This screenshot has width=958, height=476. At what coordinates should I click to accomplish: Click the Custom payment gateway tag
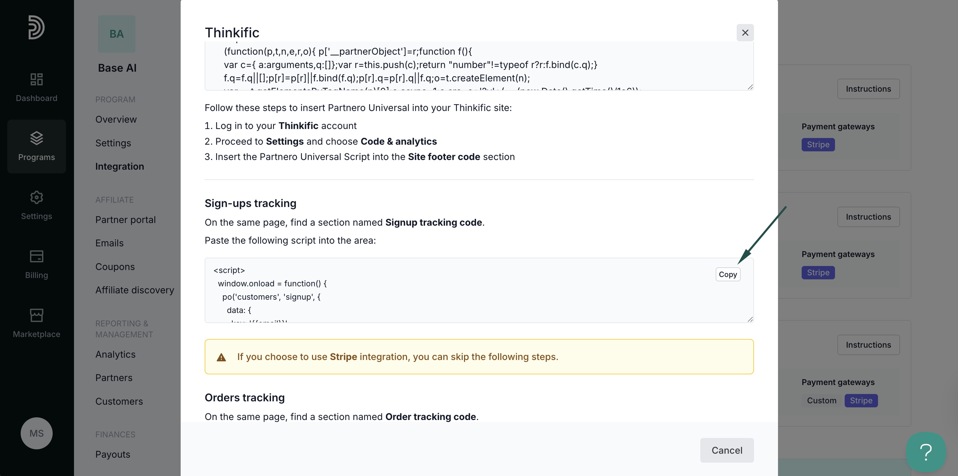[822, 401]
